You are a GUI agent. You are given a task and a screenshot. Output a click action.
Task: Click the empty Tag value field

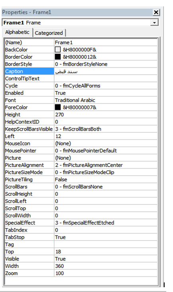106,244
